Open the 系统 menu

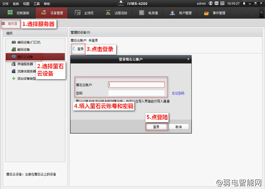click(16, 4)
